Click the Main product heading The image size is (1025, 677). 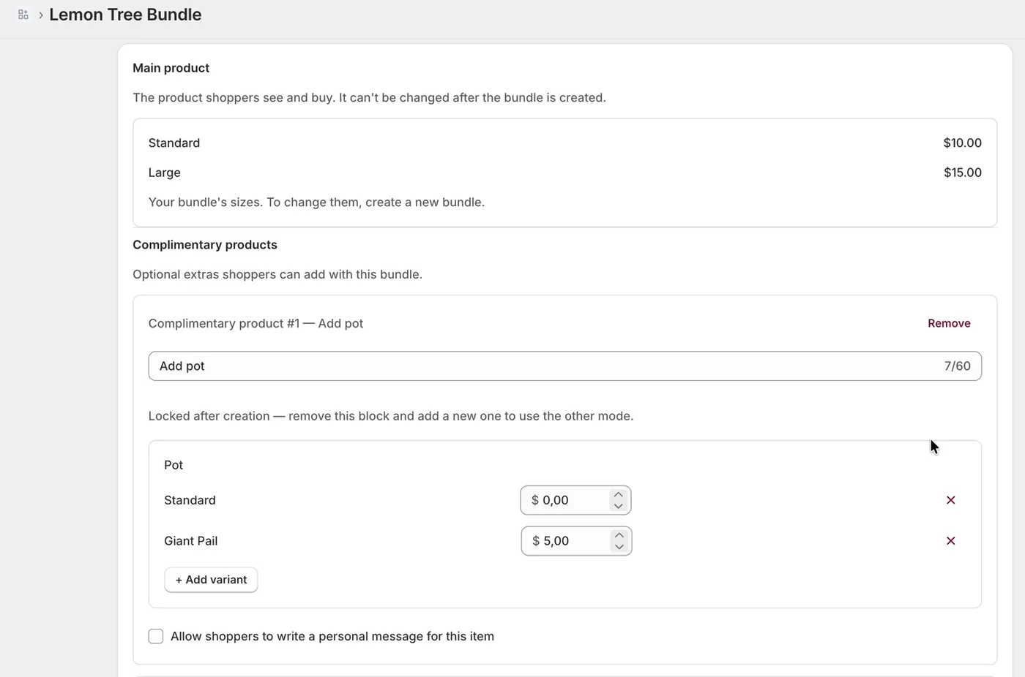(171, 68)
